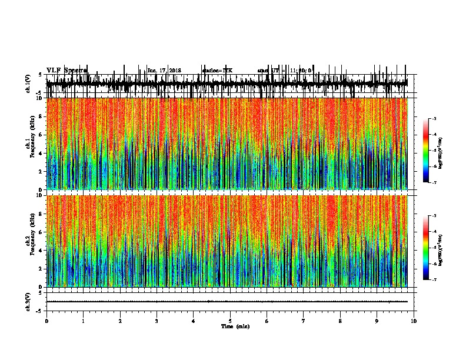Click the "6" kHz tick of ch.2 spectrogram

point(41,232)
